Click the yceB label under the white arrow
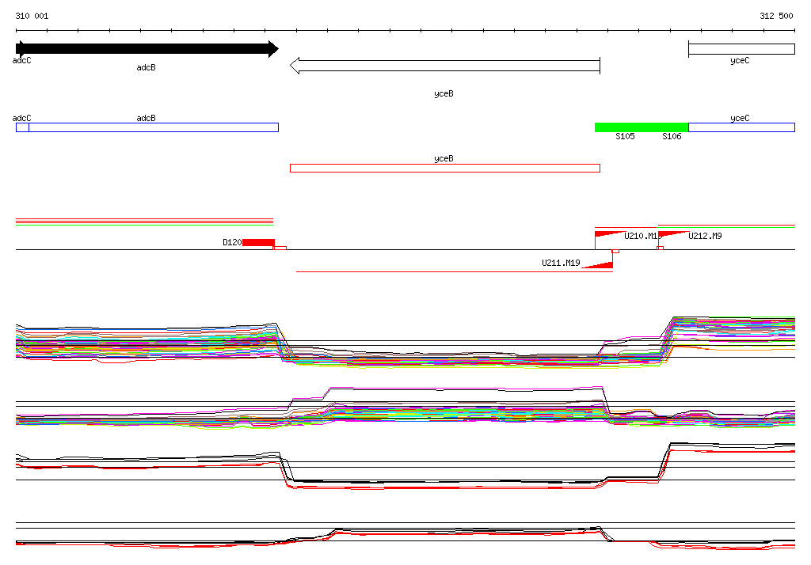This screenshot has width=811, height=565. pyautogui.click(x=444, y=93)
